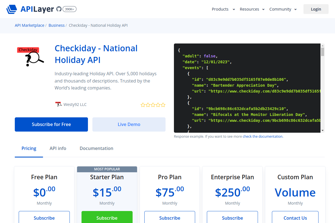
Task: Click the second rating star
Action: pos(148,105)
